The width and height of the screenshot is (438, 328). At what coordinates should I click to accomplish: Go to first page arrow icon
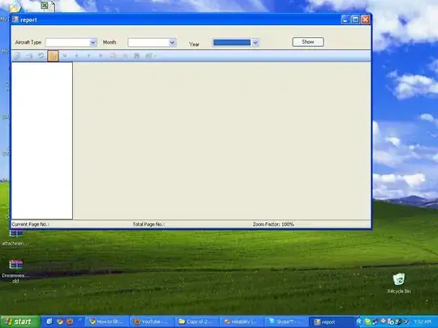tap(65, 56)
